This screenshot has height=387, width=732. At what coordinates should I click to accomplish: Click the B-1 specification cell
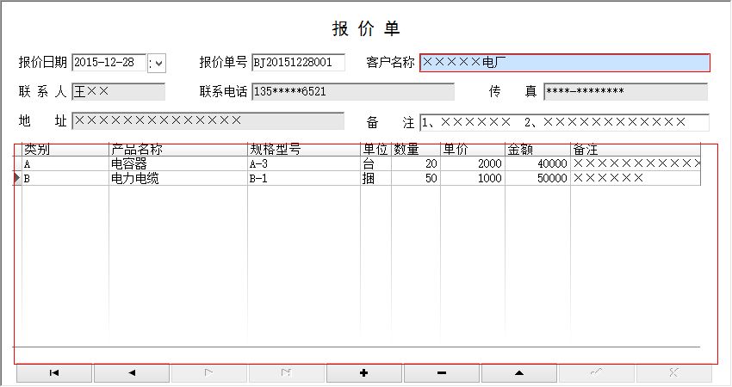304,178
